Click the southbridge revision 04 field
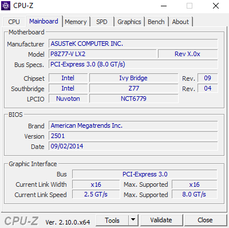This screenshot has height=228, width=229. click(208, 88)
